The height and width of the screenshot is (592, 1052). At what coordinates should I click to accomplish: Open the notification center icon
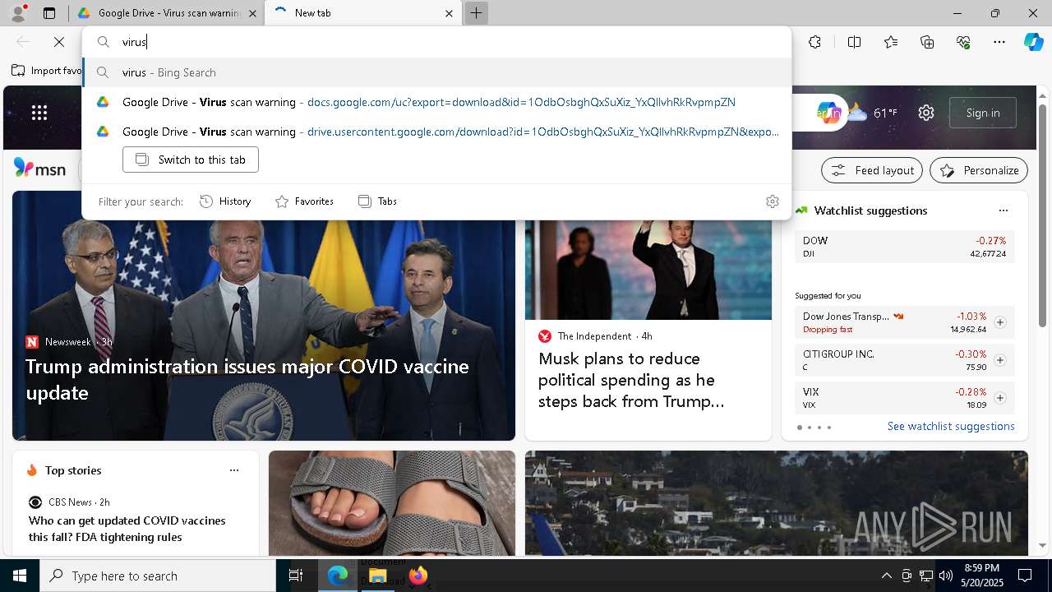[x=1025, y=576]
